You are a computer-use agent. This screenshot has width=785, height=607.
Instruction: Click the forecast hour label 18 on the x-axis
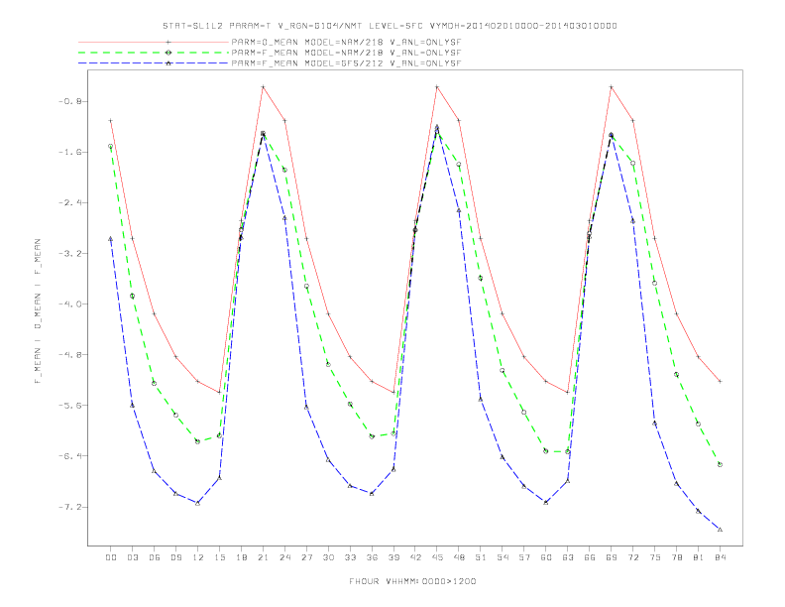(x=241, y=557)
